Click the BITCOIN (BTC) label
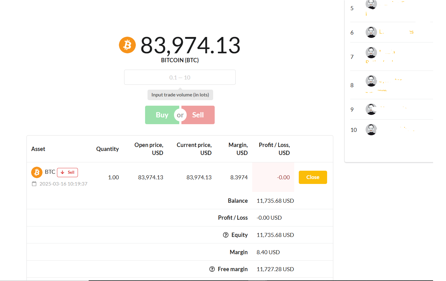This screenshot has width=446, height=281. (180, 60)
